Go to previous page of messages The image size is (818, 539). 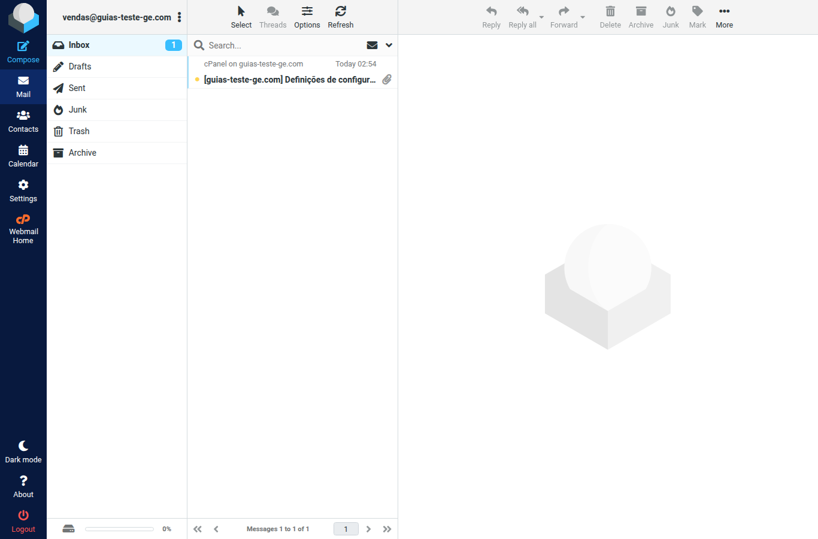pos(216,529)
